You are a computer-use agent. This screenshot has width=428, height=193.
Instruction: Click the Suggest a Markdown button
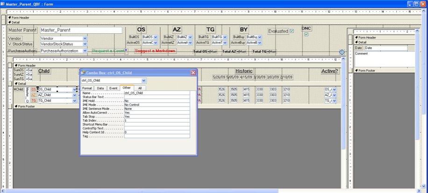tap(155, 51)
